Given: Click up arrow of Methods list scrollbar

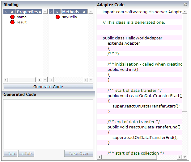Looking at the screenshot, I should [x=91, y=11].
